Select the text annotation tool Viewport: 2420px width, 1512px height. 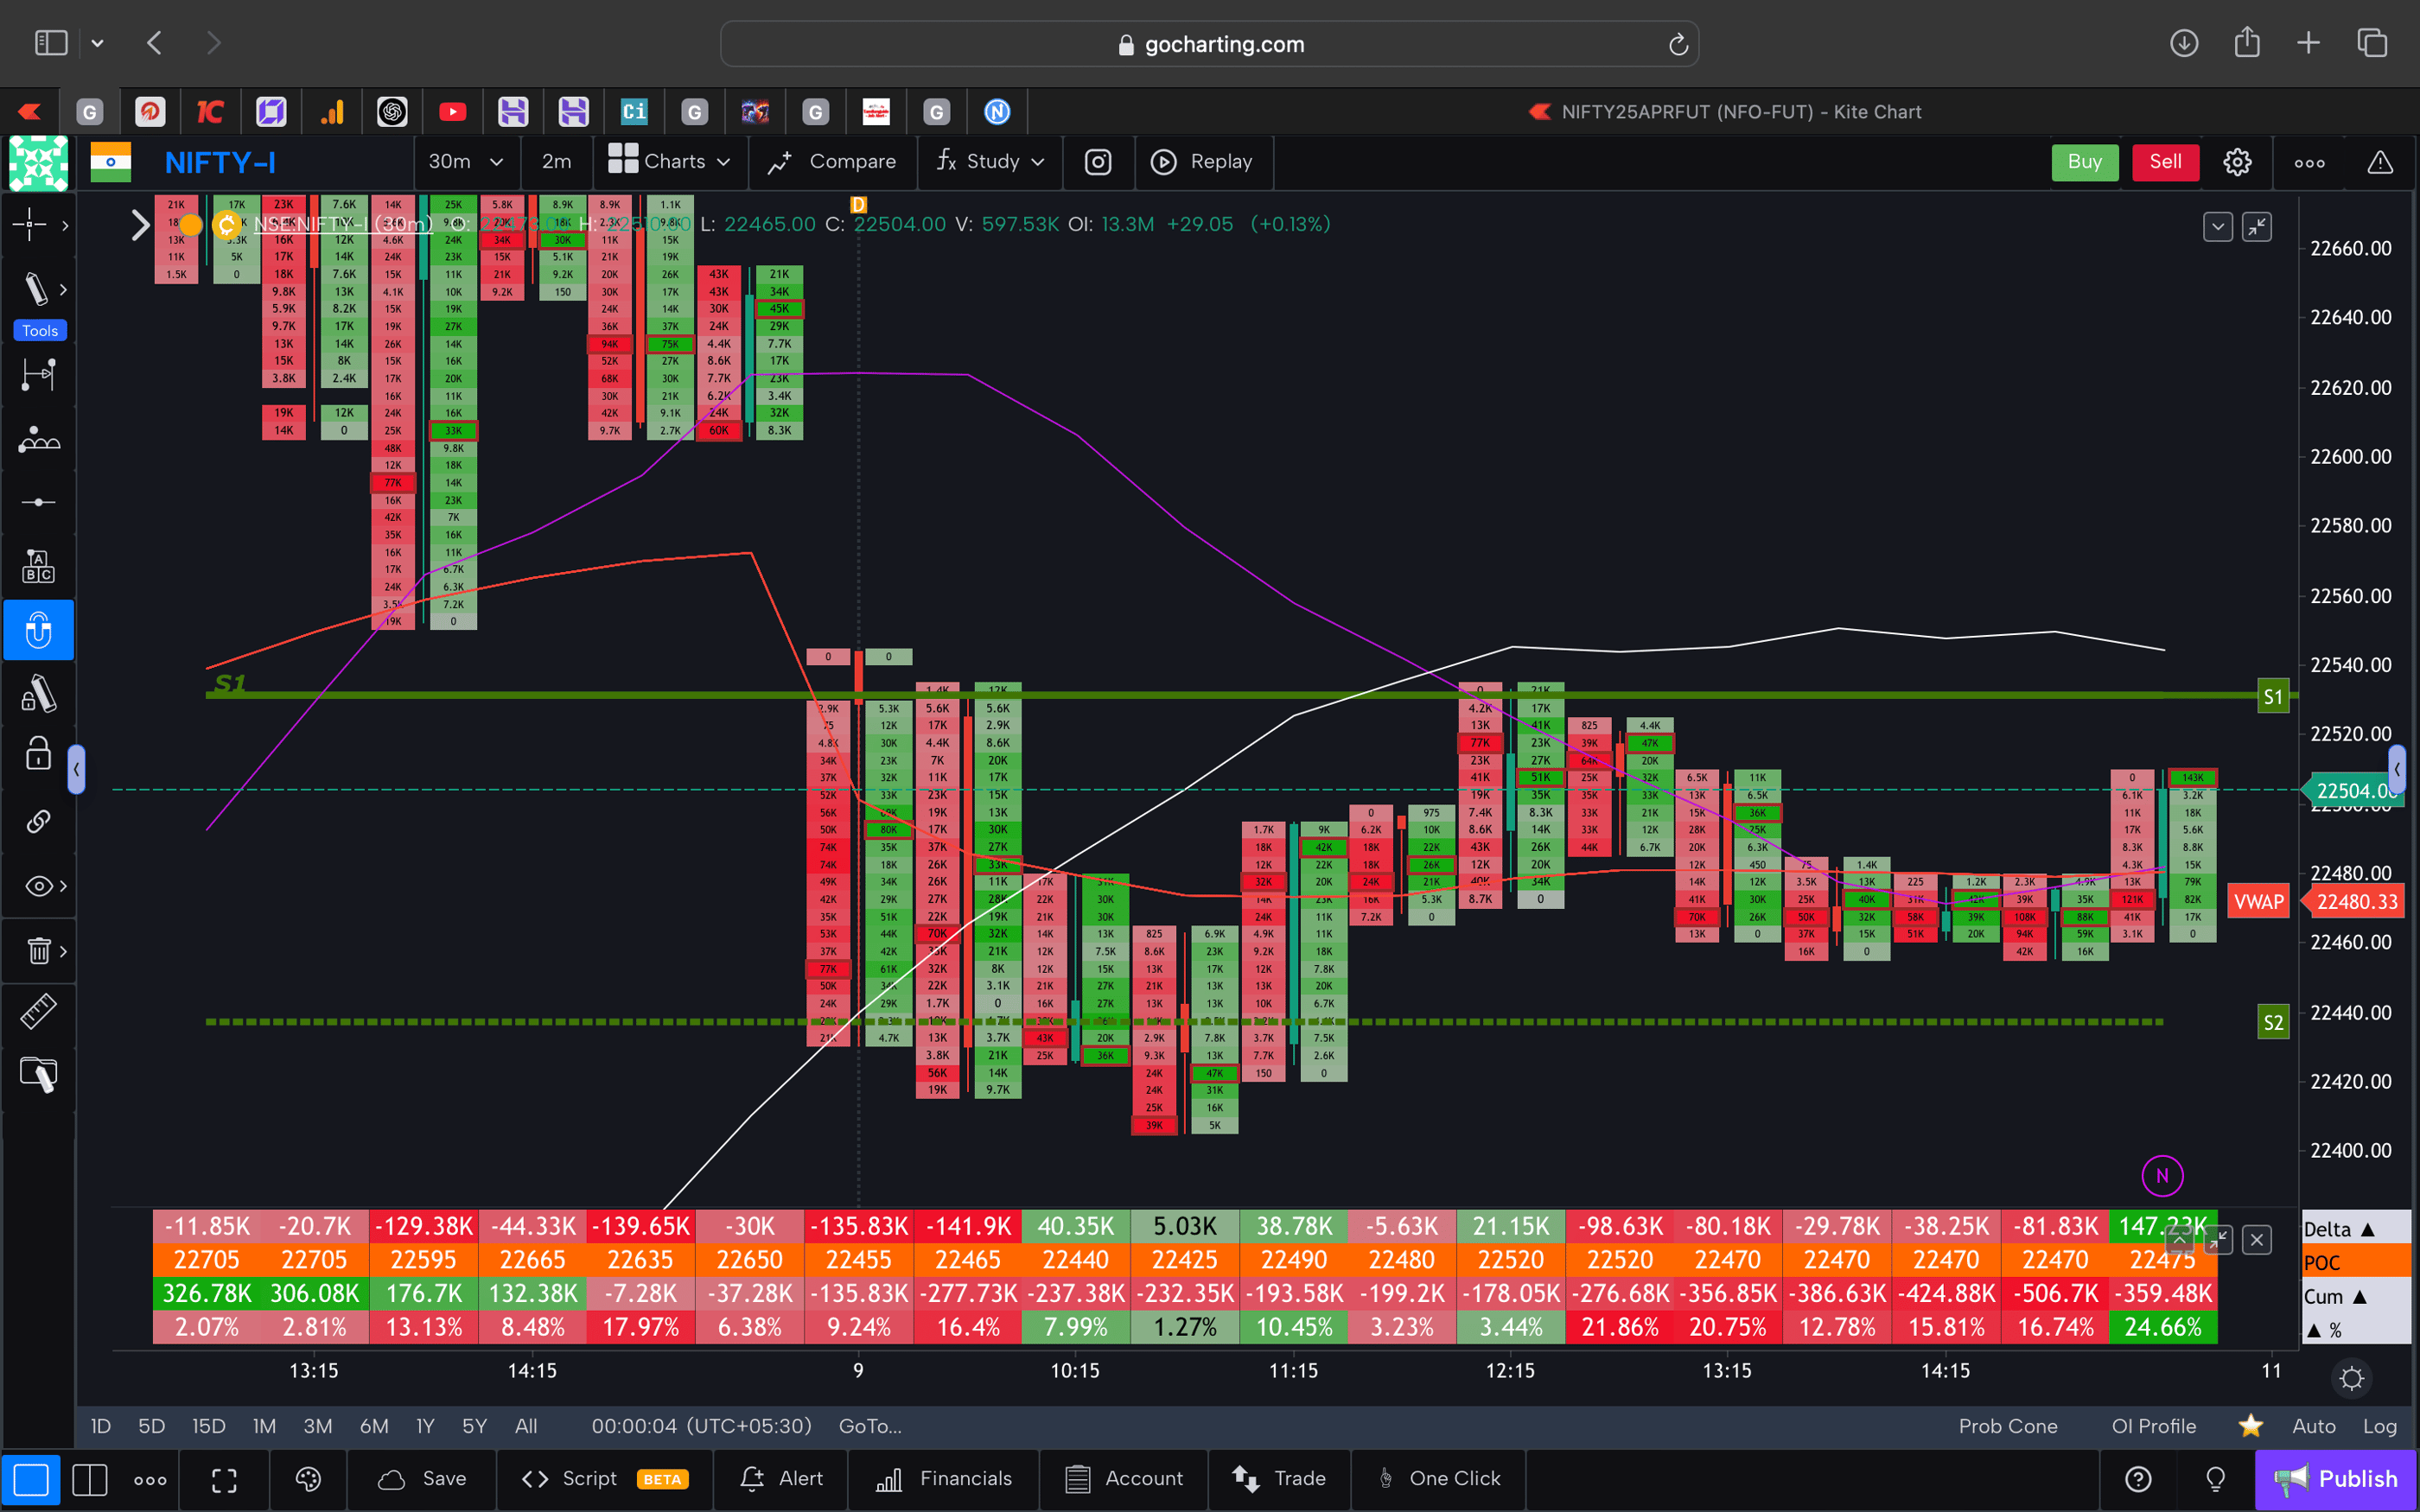[x=38, y=565]
